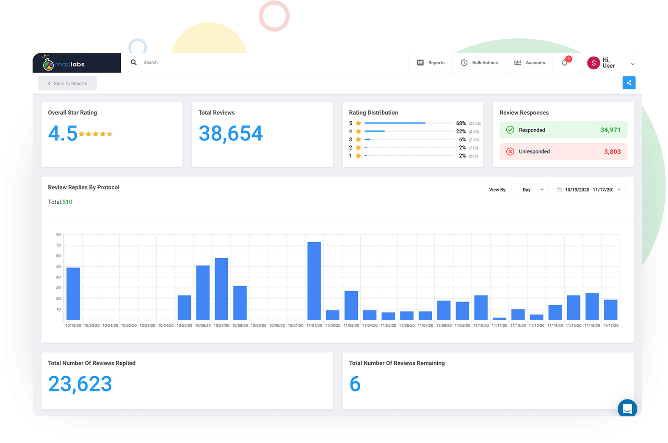Open the notifications bell

pos(565,63)
